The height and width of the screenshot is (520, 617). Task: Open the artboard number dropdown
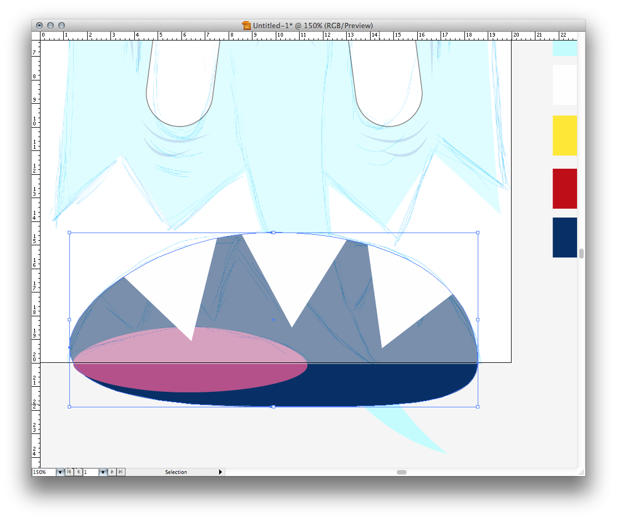point(103,472)
